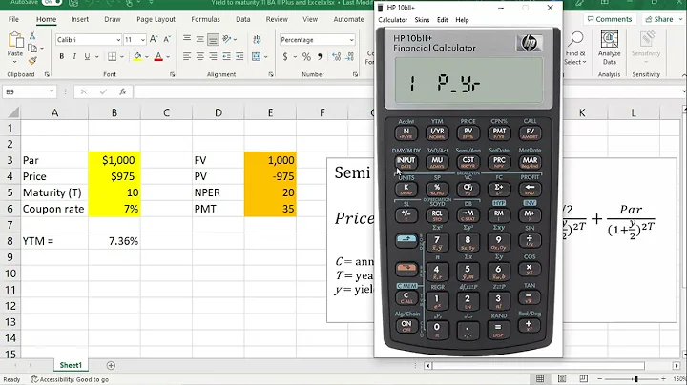Open the Number group dialog launcher

355,75
